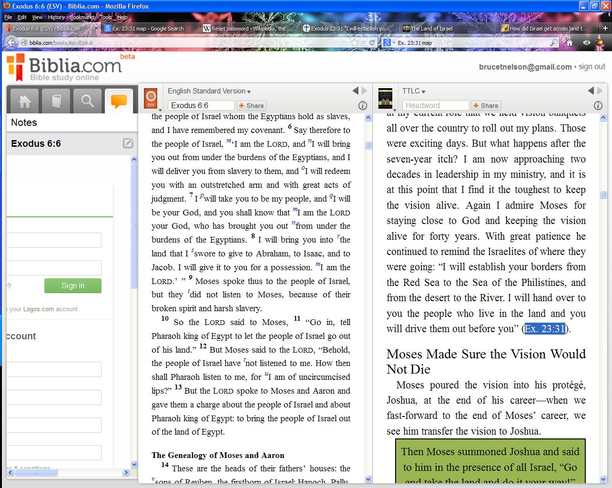Show info for the TTLC panel

[598, 105]
